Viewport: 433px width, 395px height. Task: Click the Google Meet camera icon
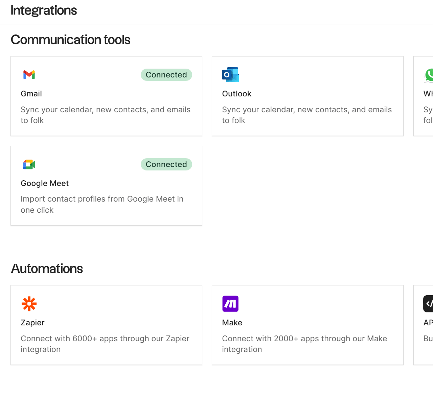[29, 164]
